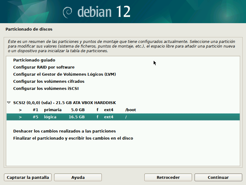Go back with the Retroceder button

[168, 178]
